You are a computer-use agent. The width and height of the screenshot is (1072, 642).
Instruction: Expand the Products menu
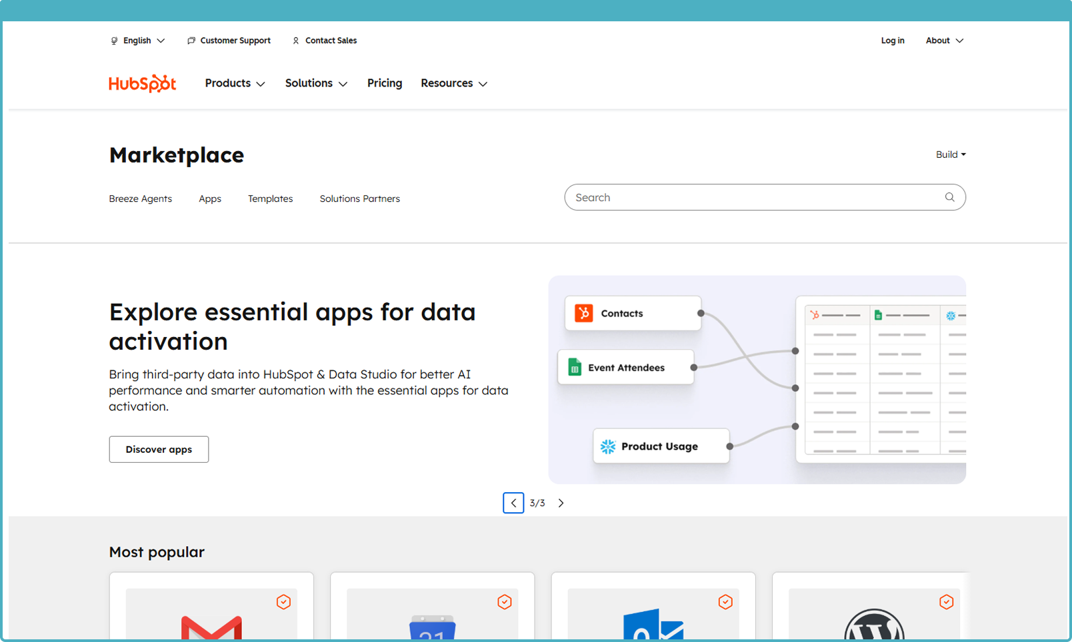pos(235,83)
